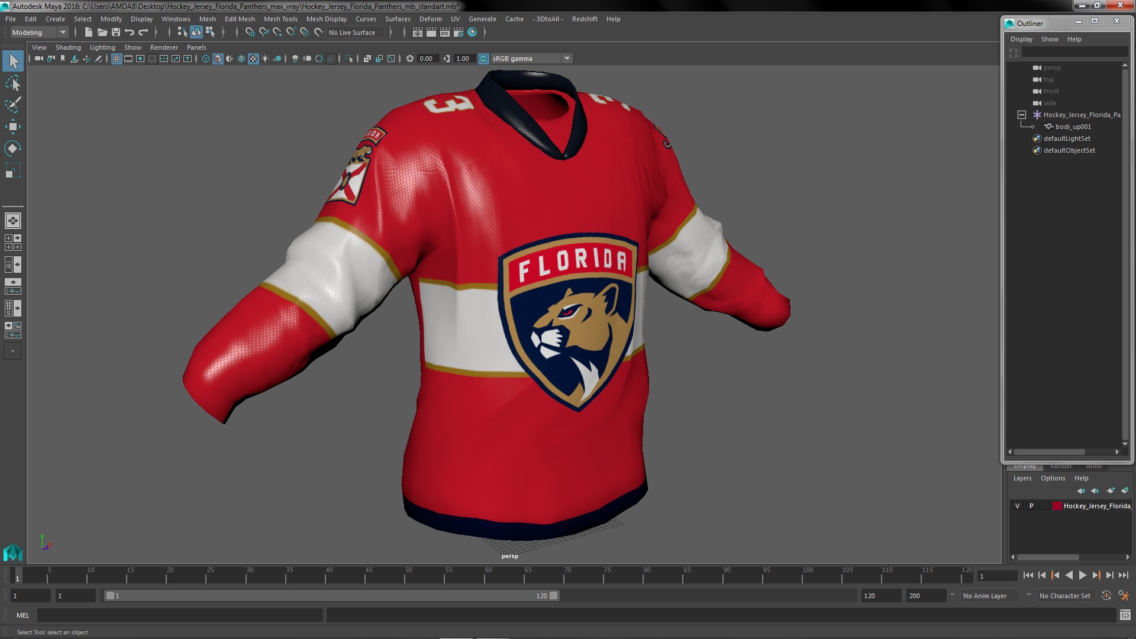Create a new empty display layer
This screenshot has width=1136, height=639.
pyautogui.click(x=1111, y=490)
